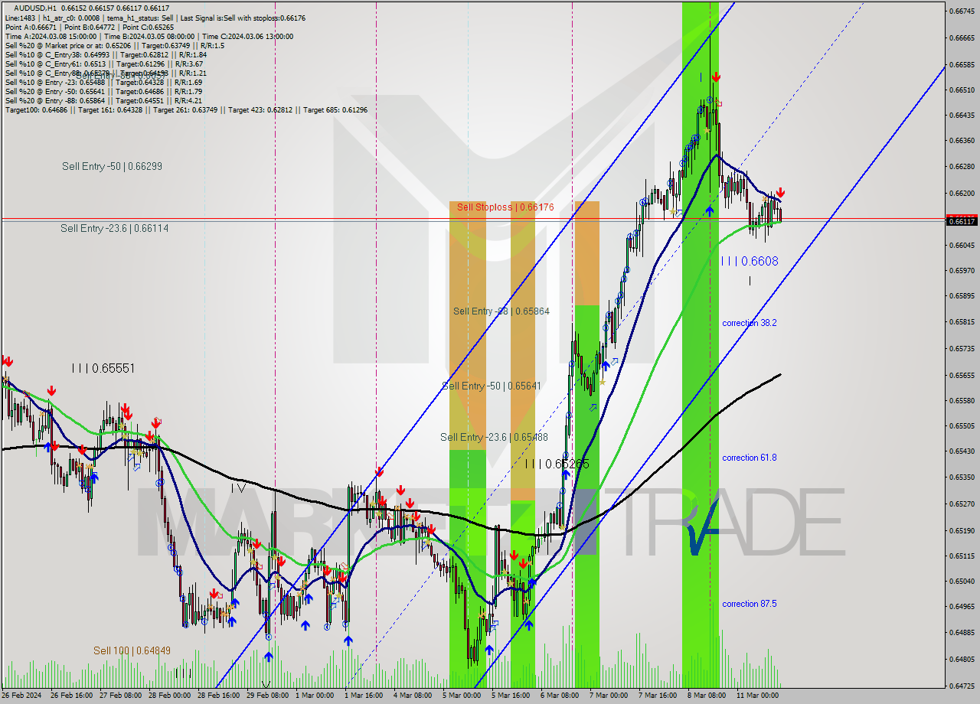
Task: Click the 0.65970 price axis label
Action: coord(962,270)
